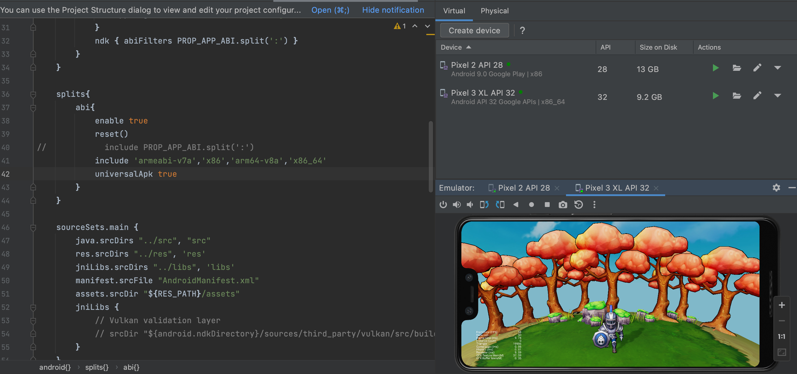Image resolution: width=797 pixels, height=374 pixels.
Task: Select the Pixel 2 API 28 emulator tab
Action: pyautogui.click(x=523, y=188)
